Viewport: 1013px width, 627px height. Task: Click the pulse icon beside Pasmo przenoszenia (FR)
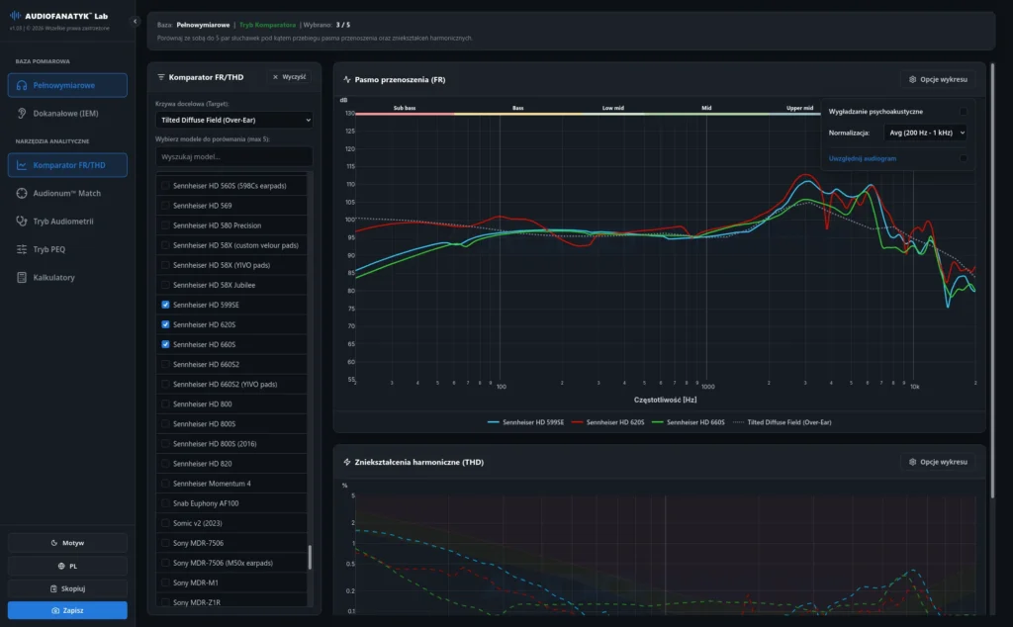347,79
